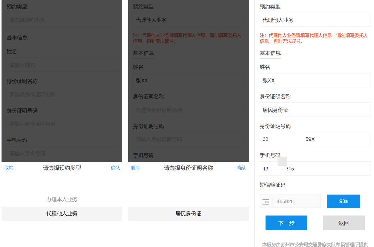Tap 取消 on the 请选择身份证明名称 picker
Viewport: 374px width, 247px height.
(x=135, y=168)
